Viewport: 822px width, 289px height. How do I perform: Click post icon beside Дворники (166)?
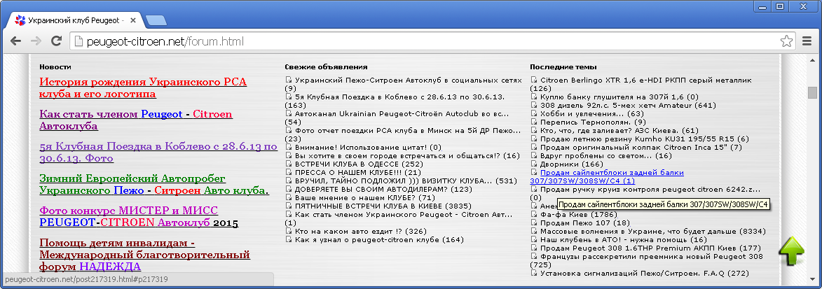point(534,164)
